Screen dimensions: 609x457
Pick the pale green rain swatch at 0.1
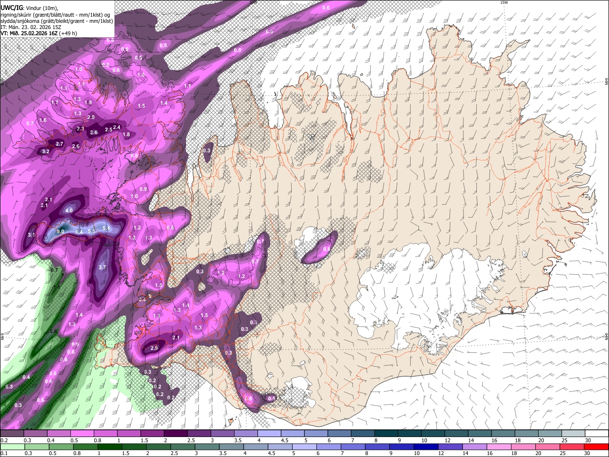(12, 447)
